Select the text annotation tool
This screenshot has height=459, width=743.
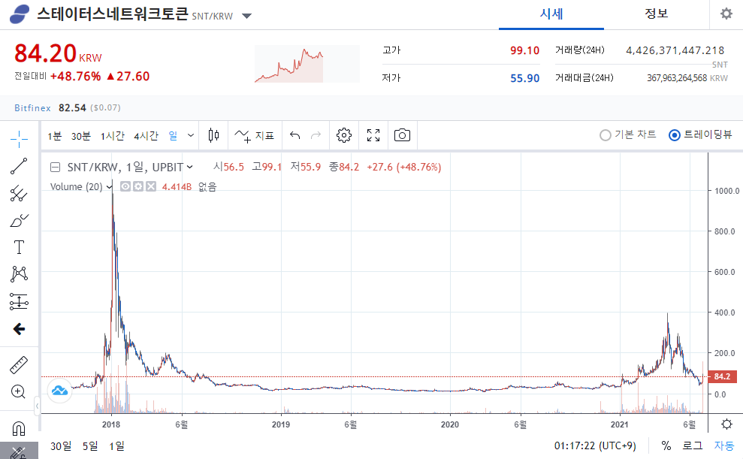coord(19,247)
